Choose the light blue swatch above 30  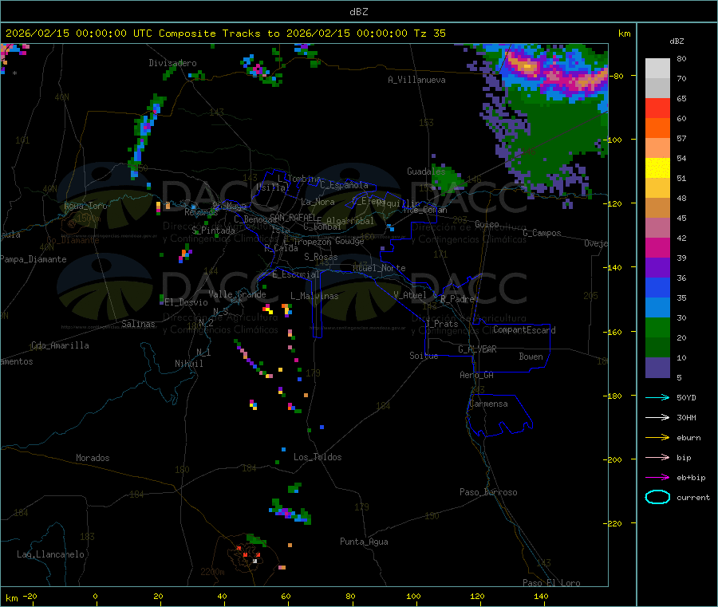pyautogui.click(x=657, y=308)
